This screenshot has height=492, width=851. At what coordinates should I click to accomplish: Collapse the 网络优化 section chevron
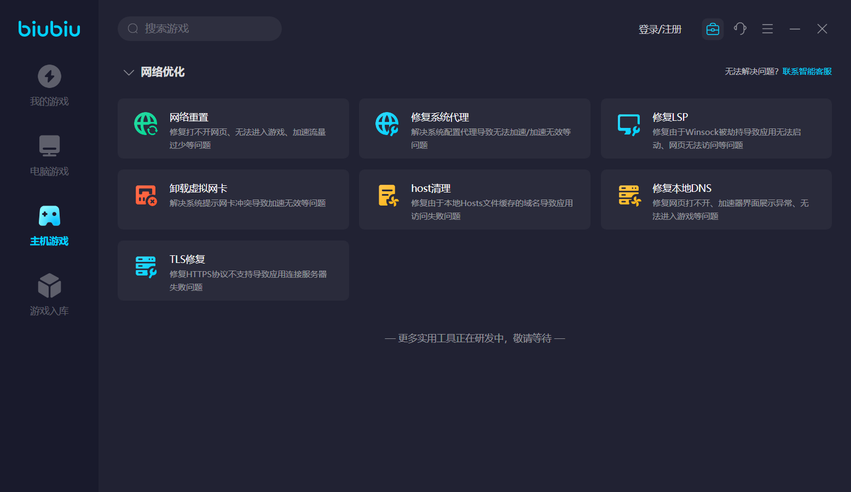[x=129, y=72]
